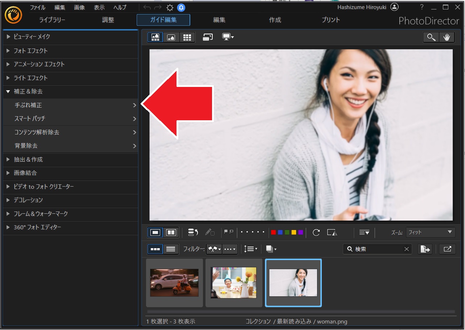Viewport: 465px width, 330px height.
Task: Expand the フレーム＆ウォーターマーク section
Action: point(70,214)
